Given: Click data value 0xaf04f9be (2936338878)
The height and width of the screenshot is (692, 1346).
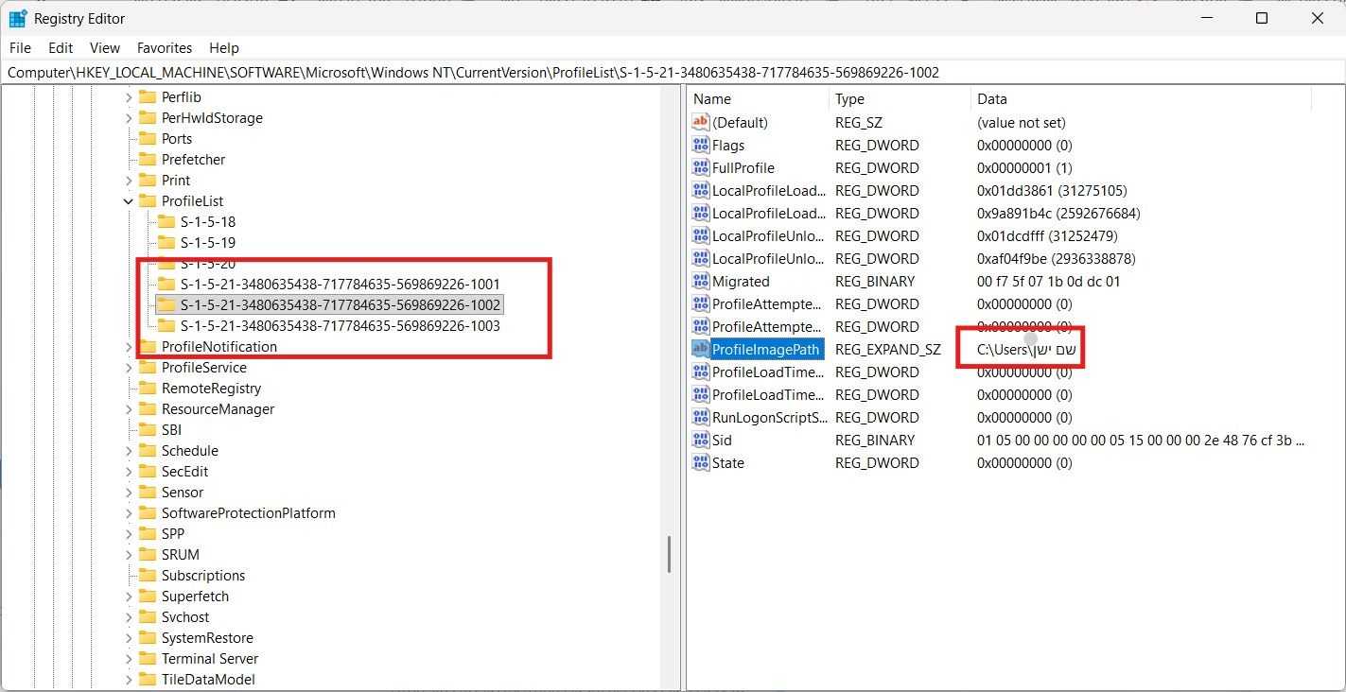Looking at the screenshot, I should (1058, 258).
